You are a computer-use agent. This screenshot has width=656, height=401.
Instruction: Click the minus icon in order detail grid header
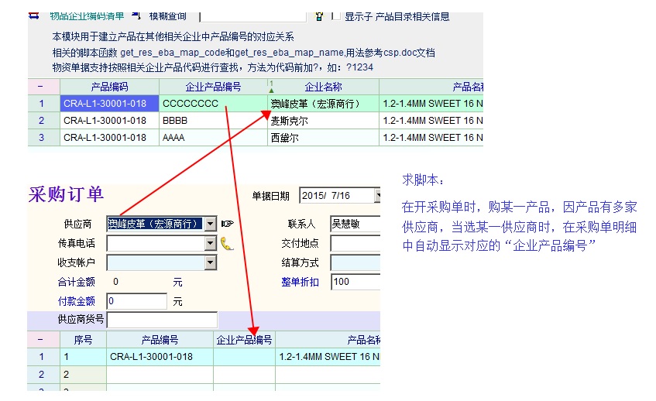(x=40, y=340)
